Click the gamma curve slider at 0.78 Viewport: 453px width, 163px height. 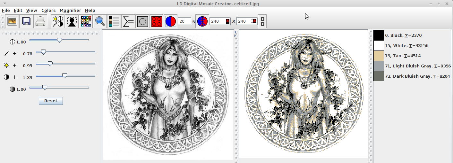click(65, 52)
